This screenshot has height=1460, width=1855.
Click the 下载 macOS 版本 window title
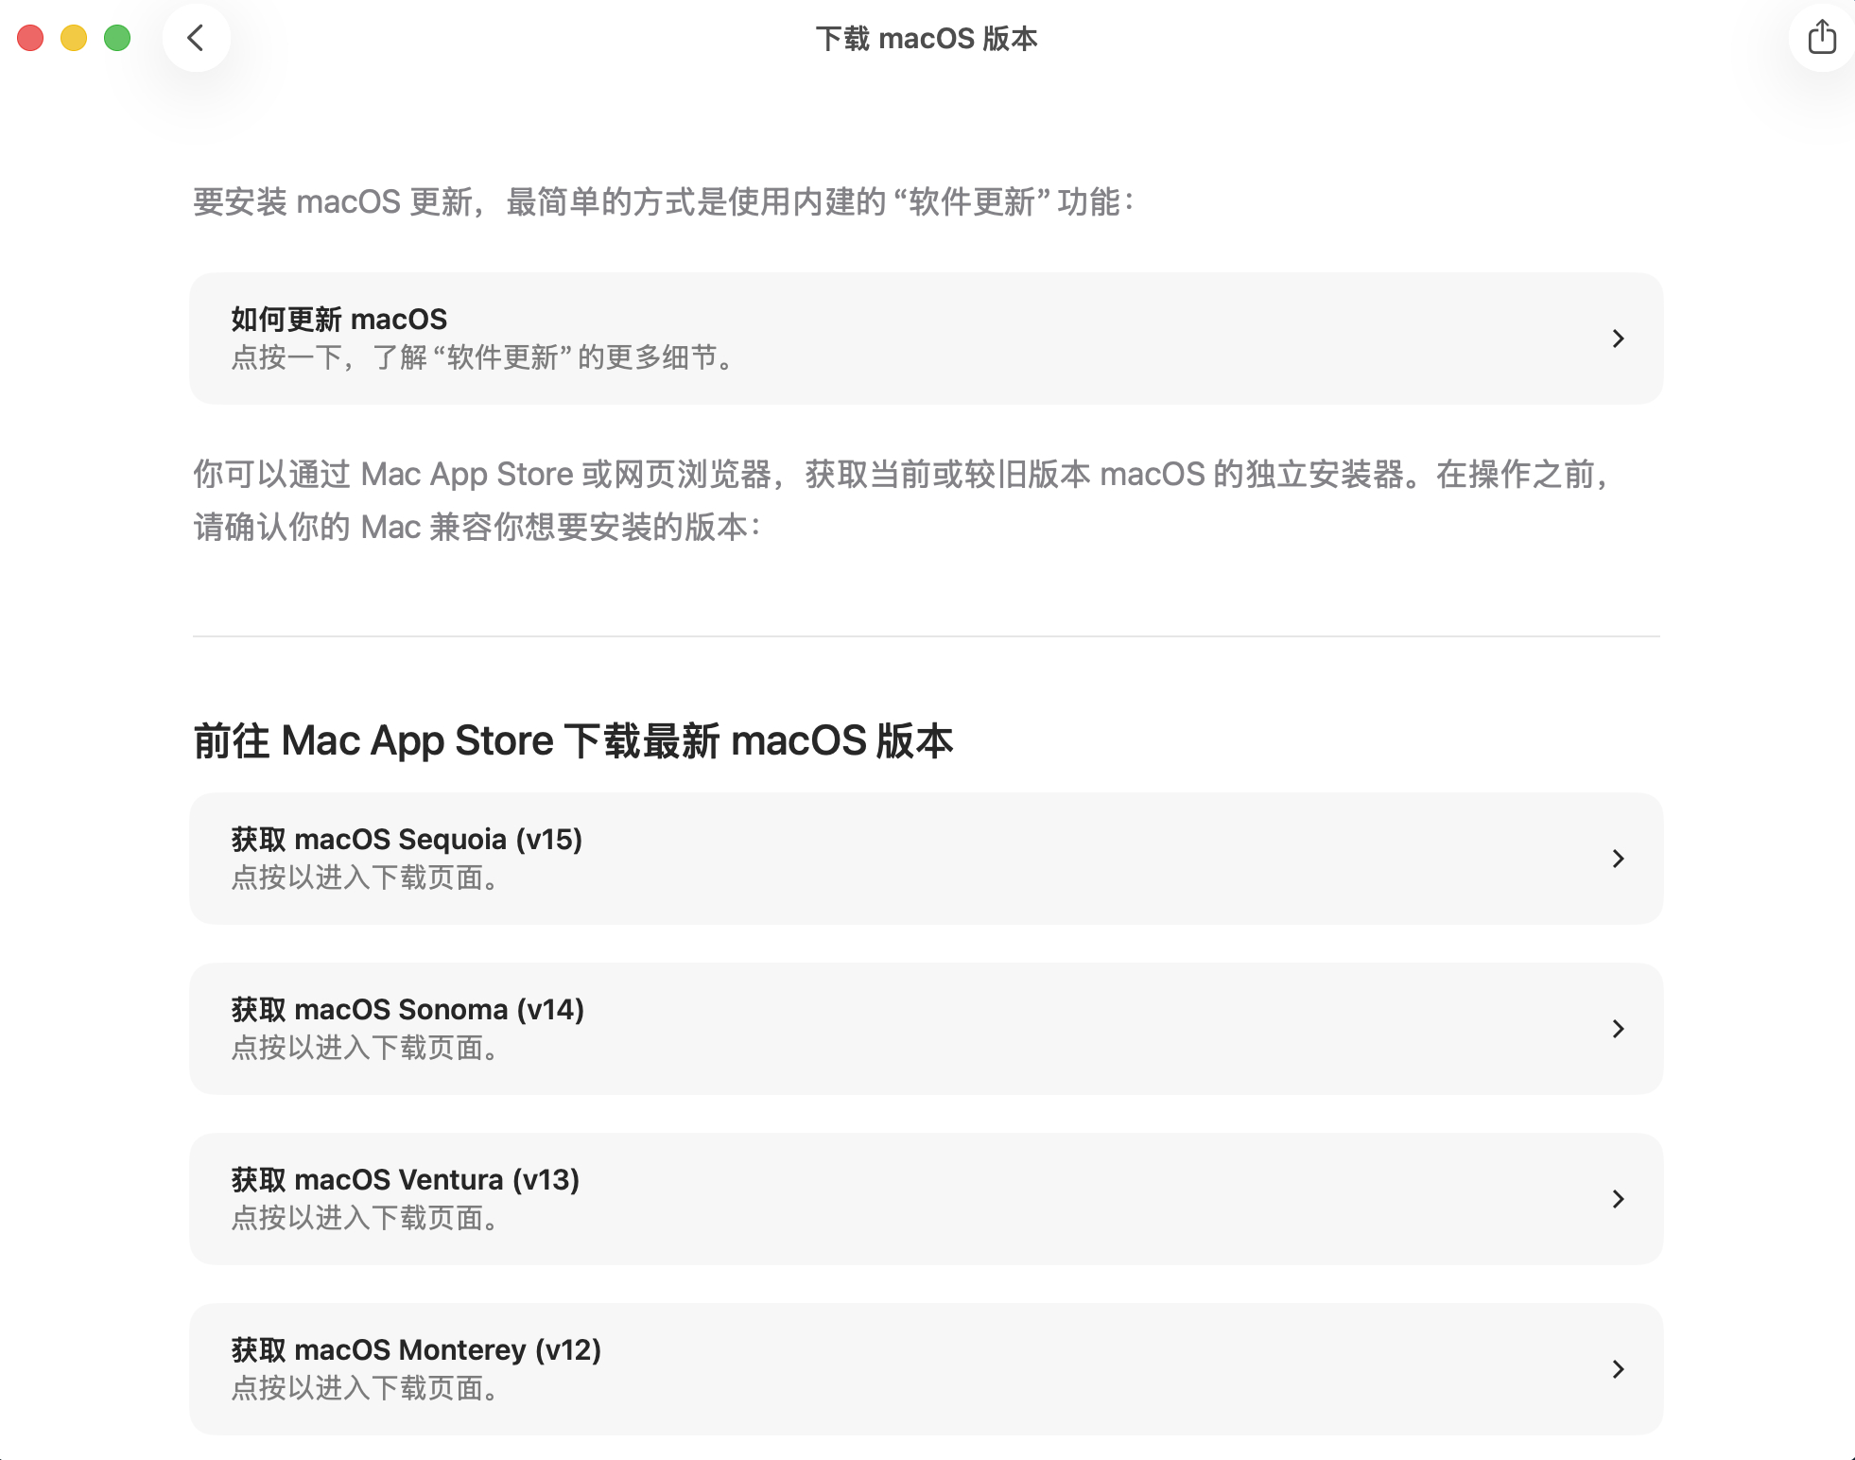pos(927,39)
